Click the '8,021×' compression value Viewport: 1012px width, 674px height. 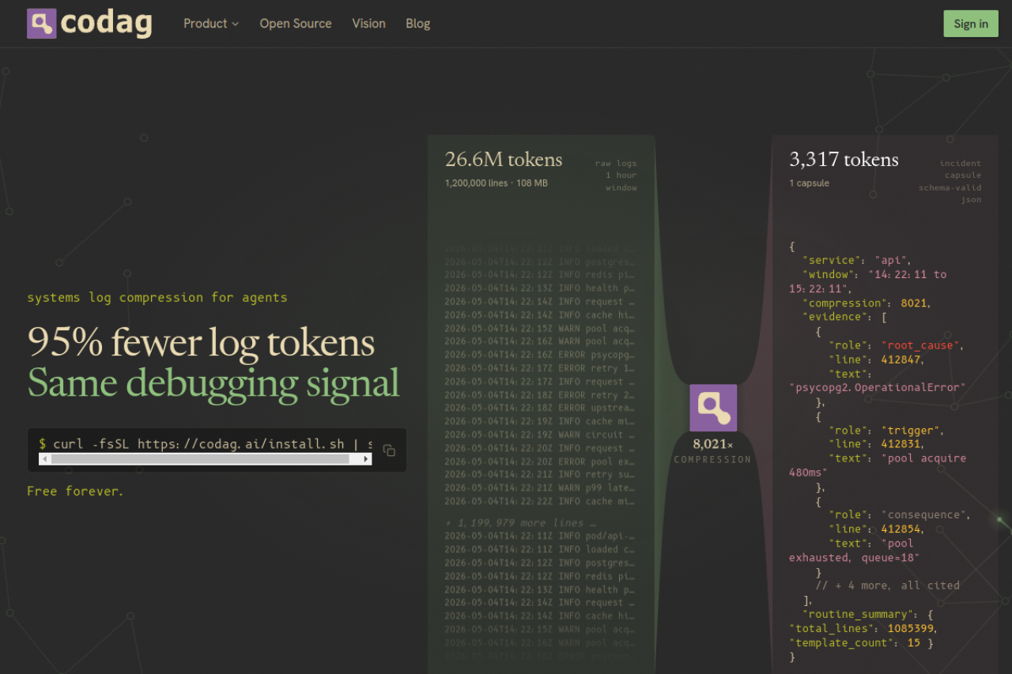(x=713, y=445)
